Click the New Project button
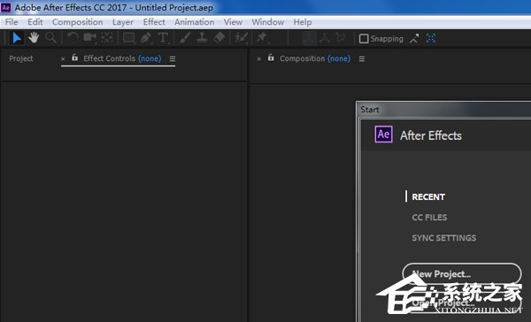531x322 pixels. point(462,273)
